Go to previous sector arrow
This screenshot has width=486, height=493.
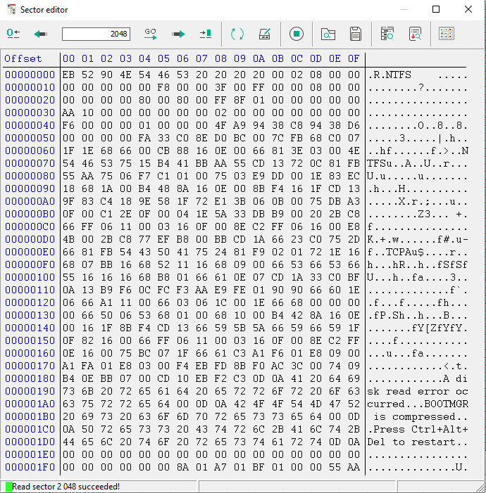[40, 34]
